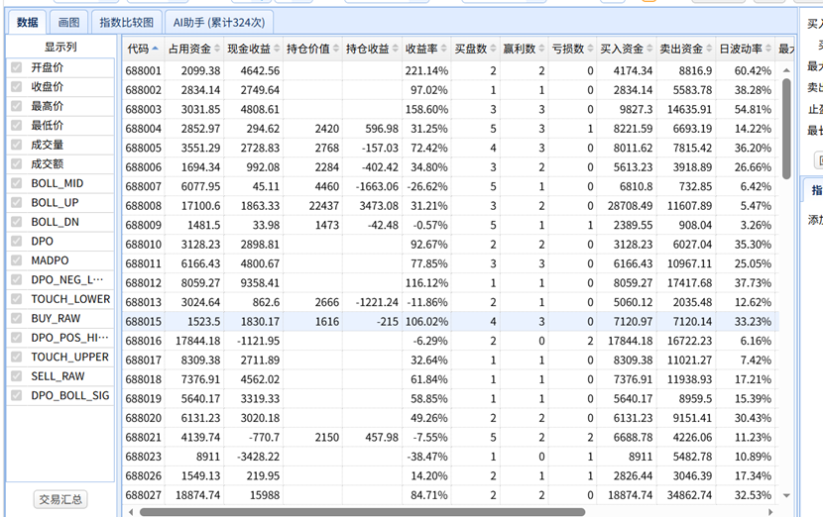Viewport: 823px width, 517px height.
Task: Sort by 占用资金 column arrows
Action: pyautogui.click(x=217, y=49)
